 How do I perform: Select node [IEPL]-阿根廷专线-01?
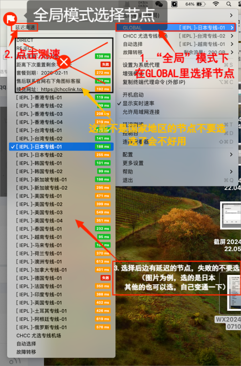click(61, 319)
